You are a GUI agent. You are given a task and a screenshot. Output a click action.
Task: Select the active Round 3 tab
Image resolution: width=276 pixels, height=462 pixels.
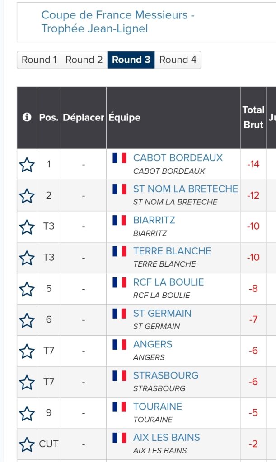(x=131, y=60)
